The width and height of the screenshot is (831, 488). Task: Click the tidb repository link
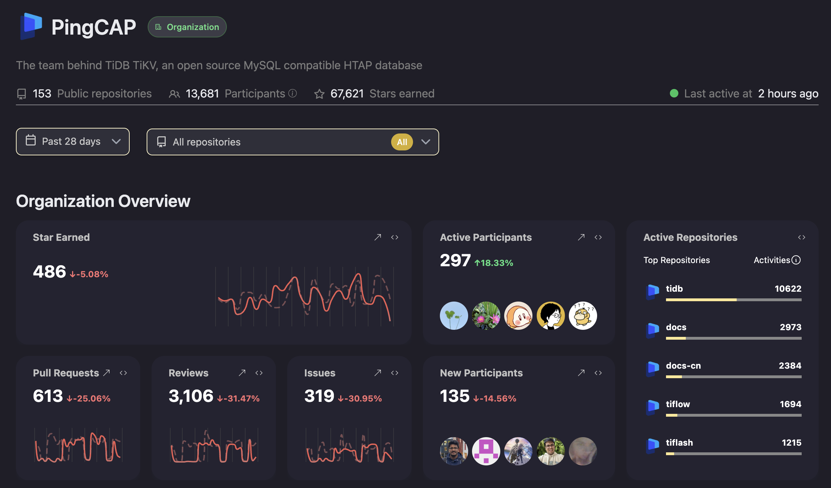[x=674, y=289]
